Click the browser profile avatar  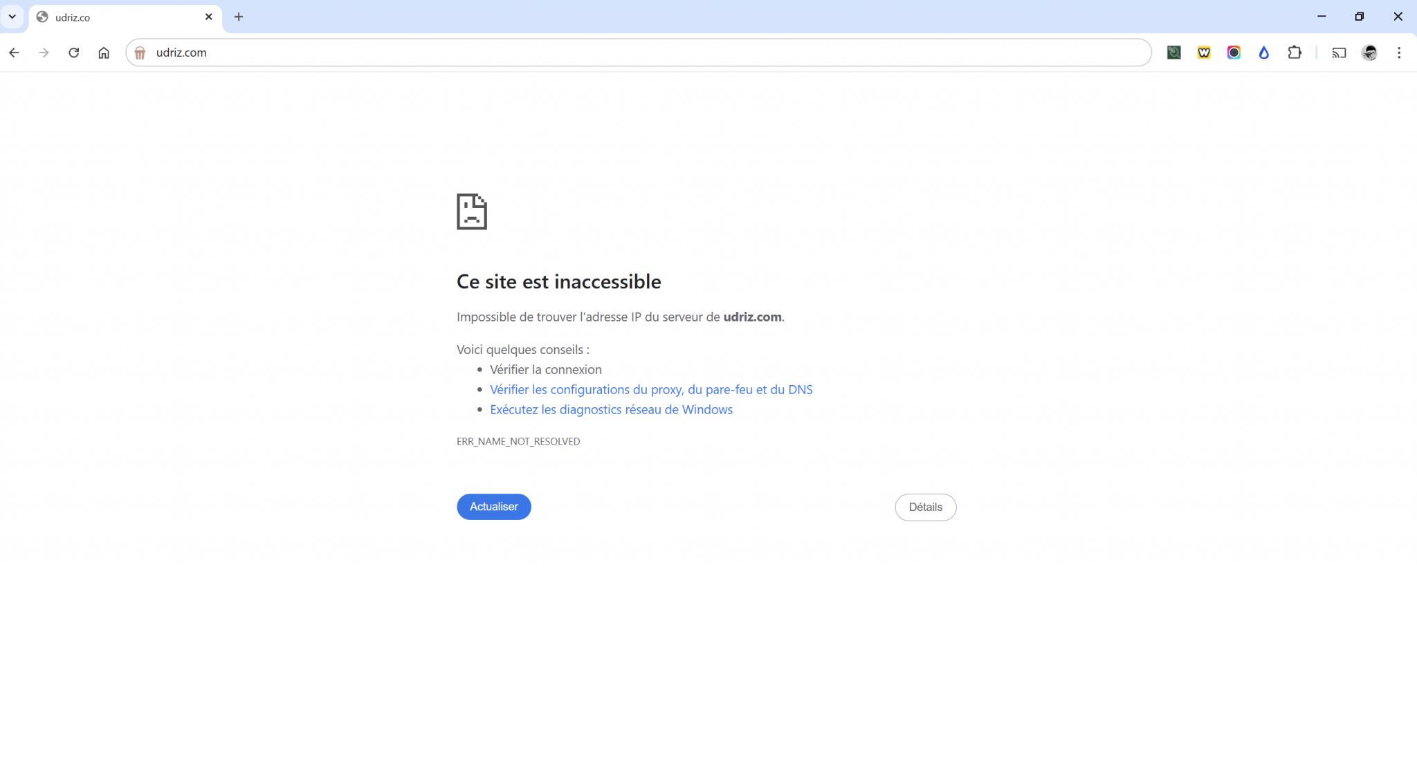click(1369, 52)
